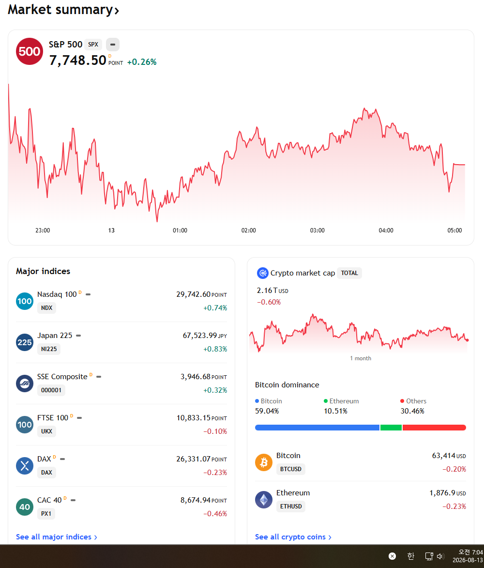The width and height of the screenshot is (484, 568).
Task: Click the orange Bitcoin coin icon
Action: 264,462
